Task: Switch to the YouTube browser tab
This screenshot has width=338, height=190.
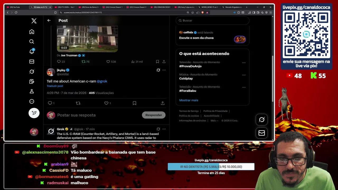Action: (x=16, y=7)
